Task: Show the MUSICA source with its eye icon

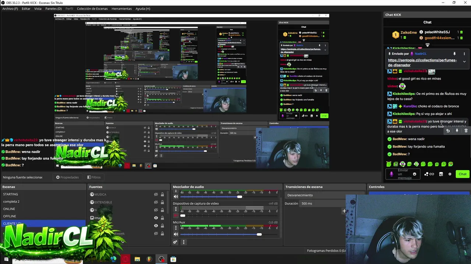Action: (x=156, y=194)
